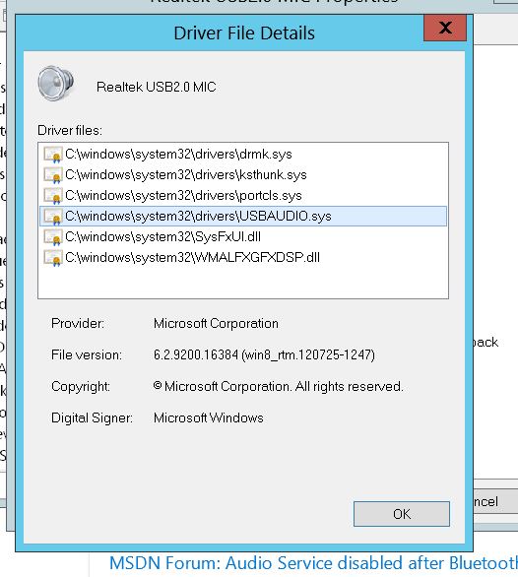Click the Driver files label
This screenshot has height=577, width=518.
click(x=70, y=130)
